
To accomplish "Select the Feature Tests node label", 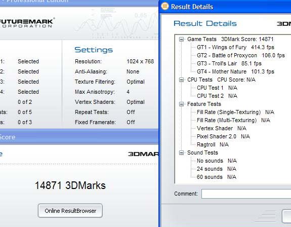I will [x=204, y=104].
